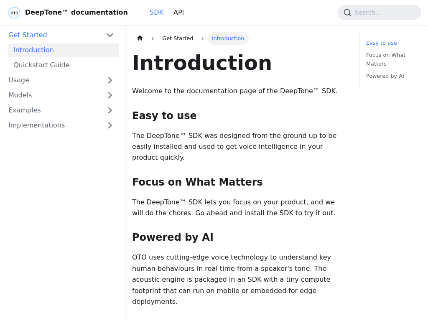The width and height of the screenshot is (428, 321).
Task: Focus the Search input field
Action: tap(385, 13)
